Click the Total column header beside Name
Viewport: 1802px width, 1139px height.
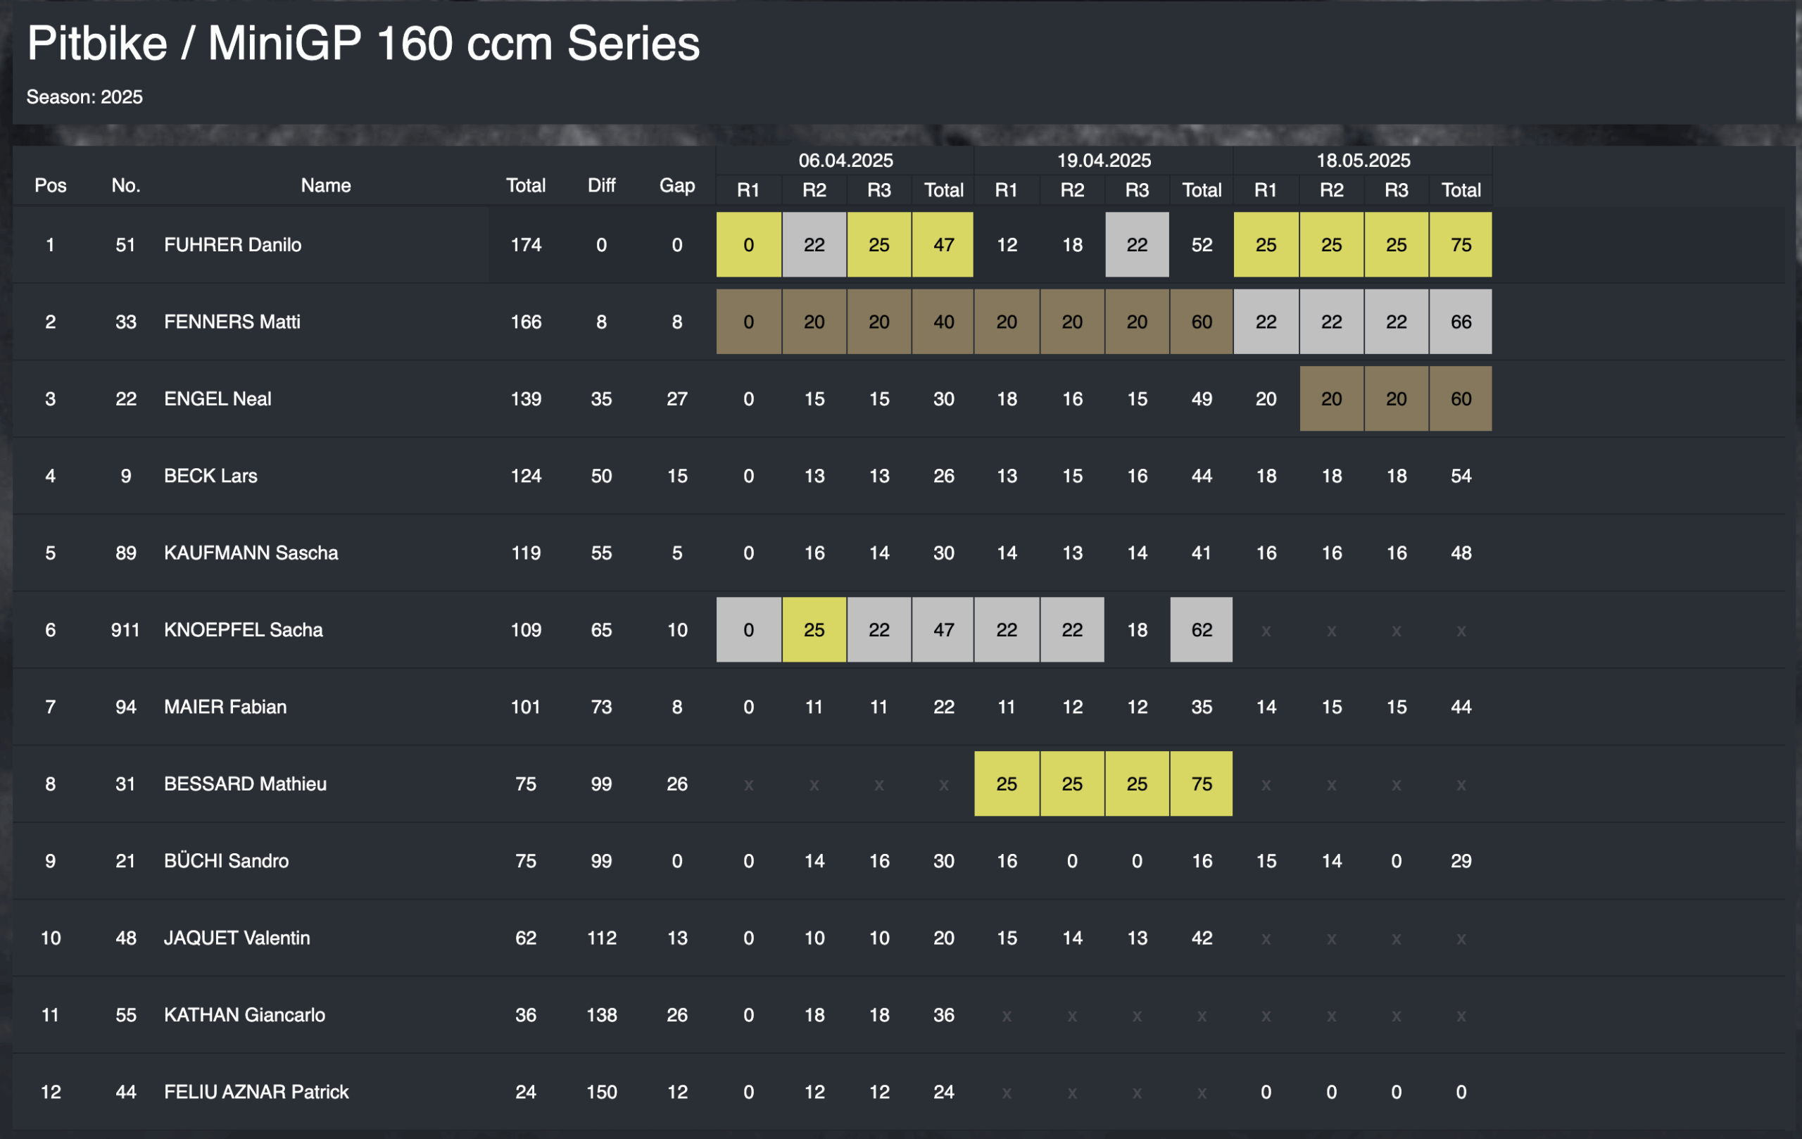pyautogui.click(x=525, y=186)
